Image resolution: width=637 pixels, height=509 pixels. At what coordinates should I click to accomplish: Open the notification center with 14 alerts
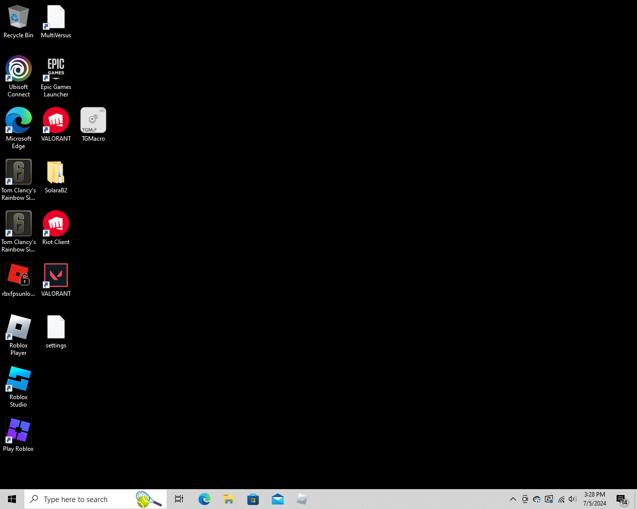click(622, 499)
